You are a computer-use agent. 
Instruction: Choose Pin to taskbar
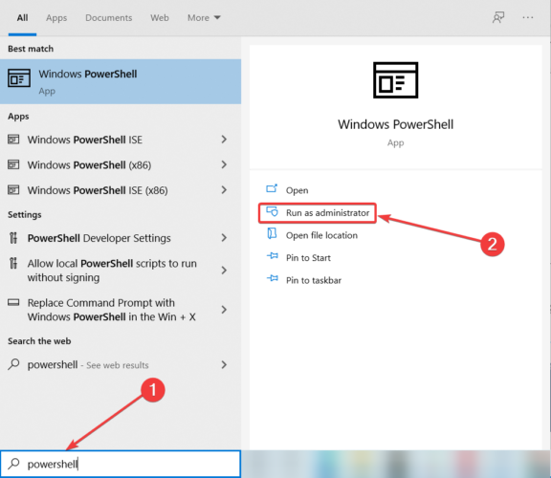314,280
